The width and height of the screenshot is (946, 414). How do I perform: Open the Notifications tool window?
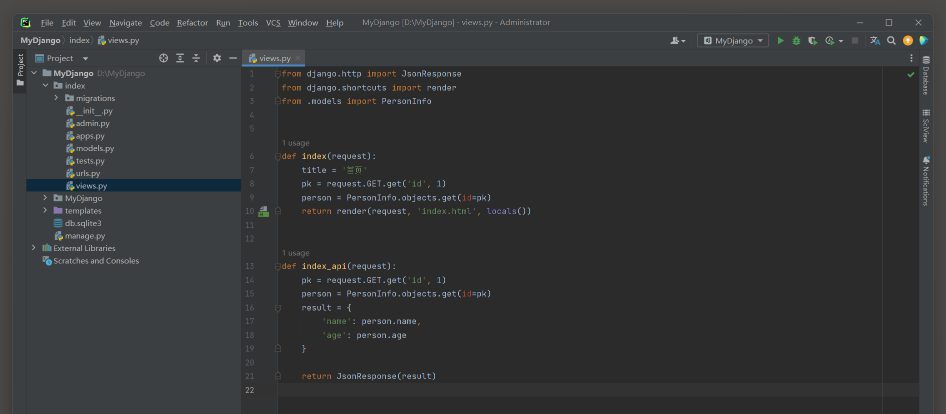coord(926,181)
